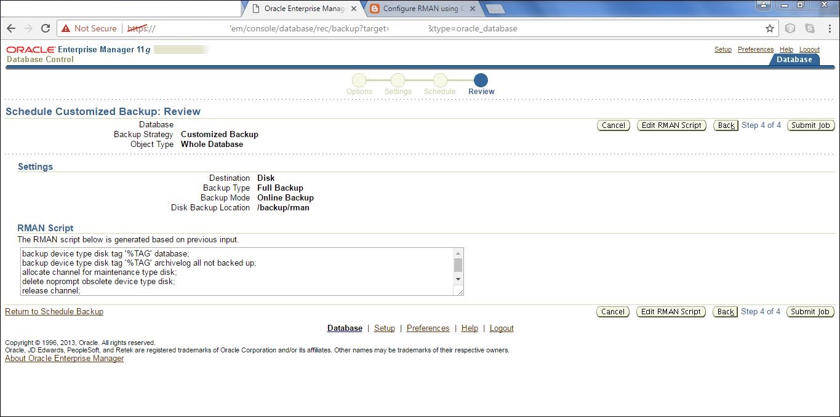This screenshot has height=417, width=840.
Task: Go back in browser history
Action: click(x=11, y=28)
